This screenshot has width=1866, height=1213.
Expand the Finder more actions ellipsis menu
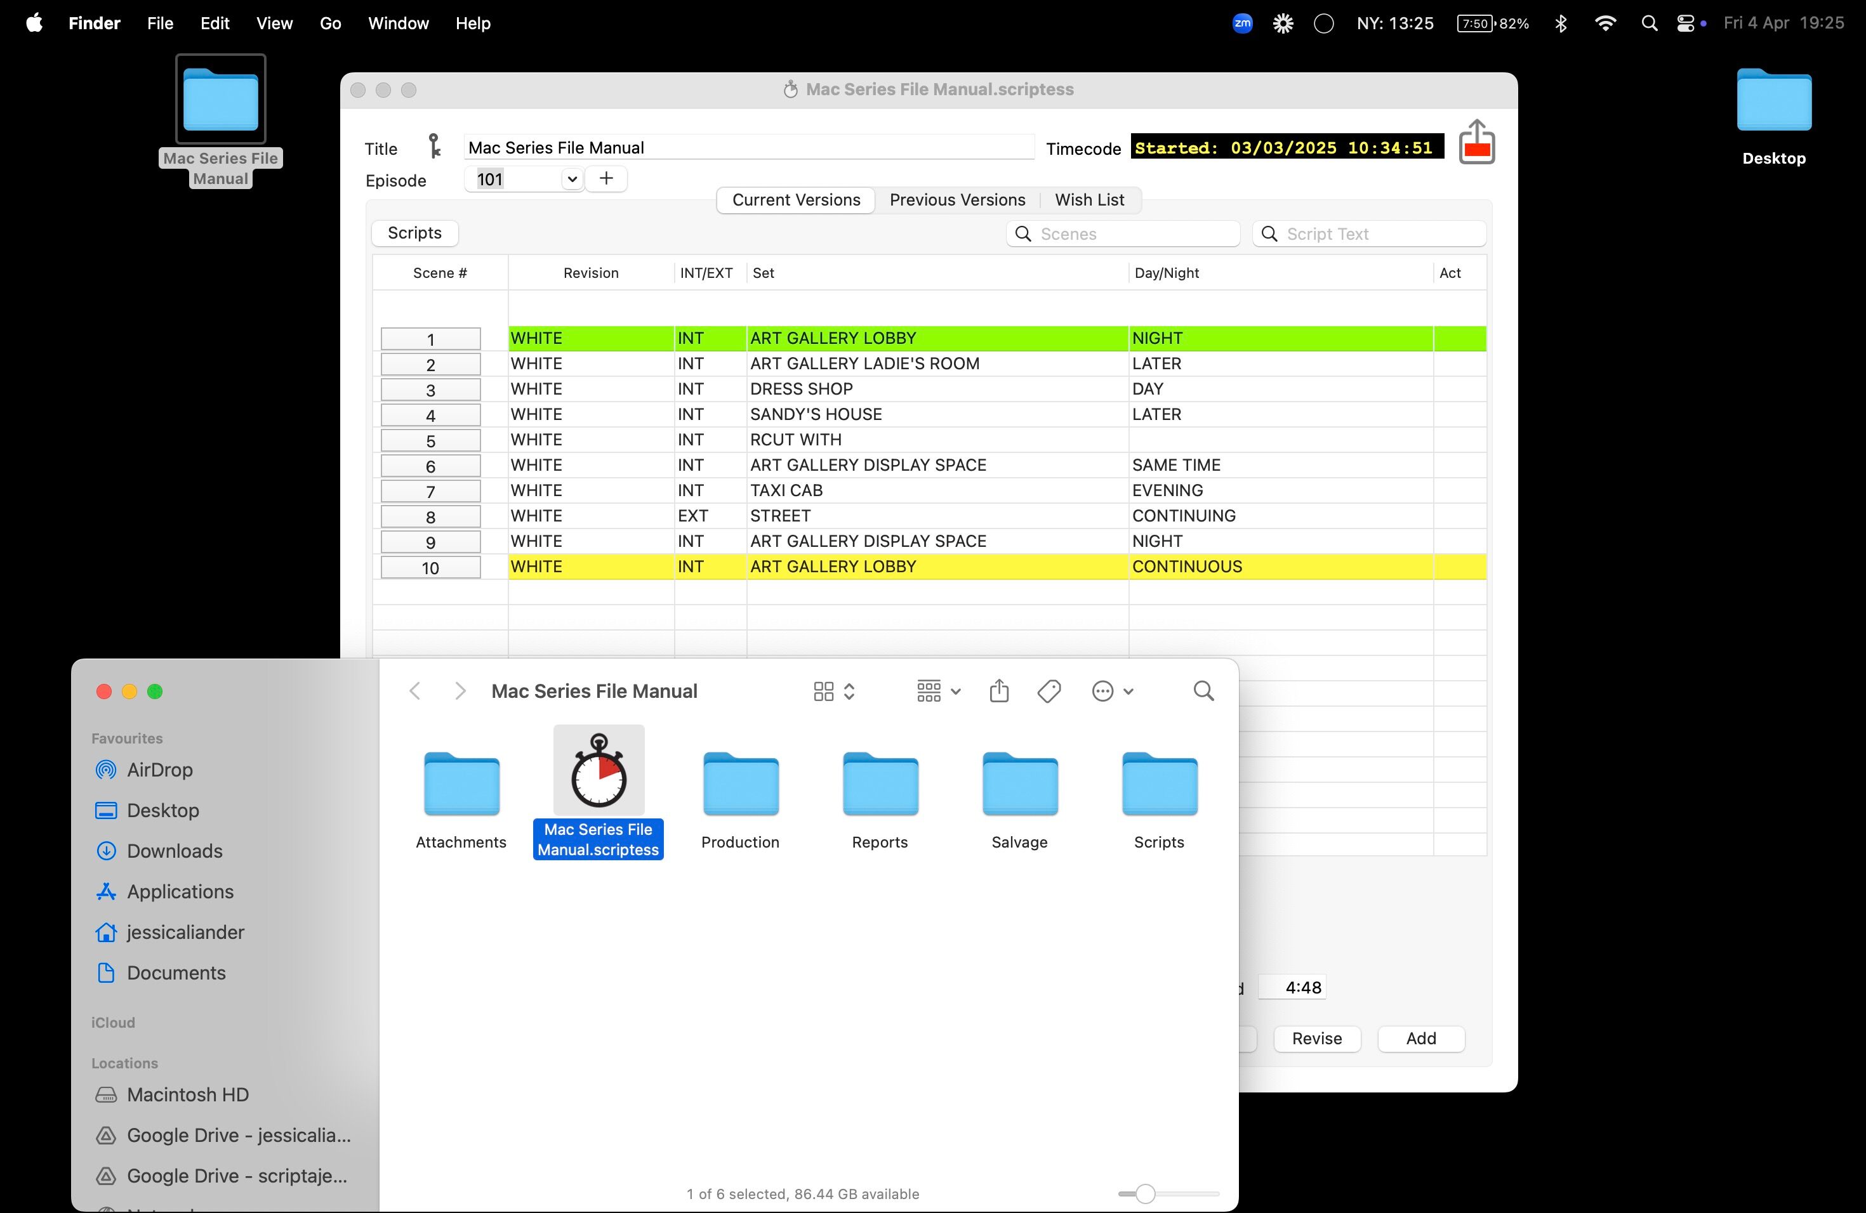click(x=1111, y=691)
